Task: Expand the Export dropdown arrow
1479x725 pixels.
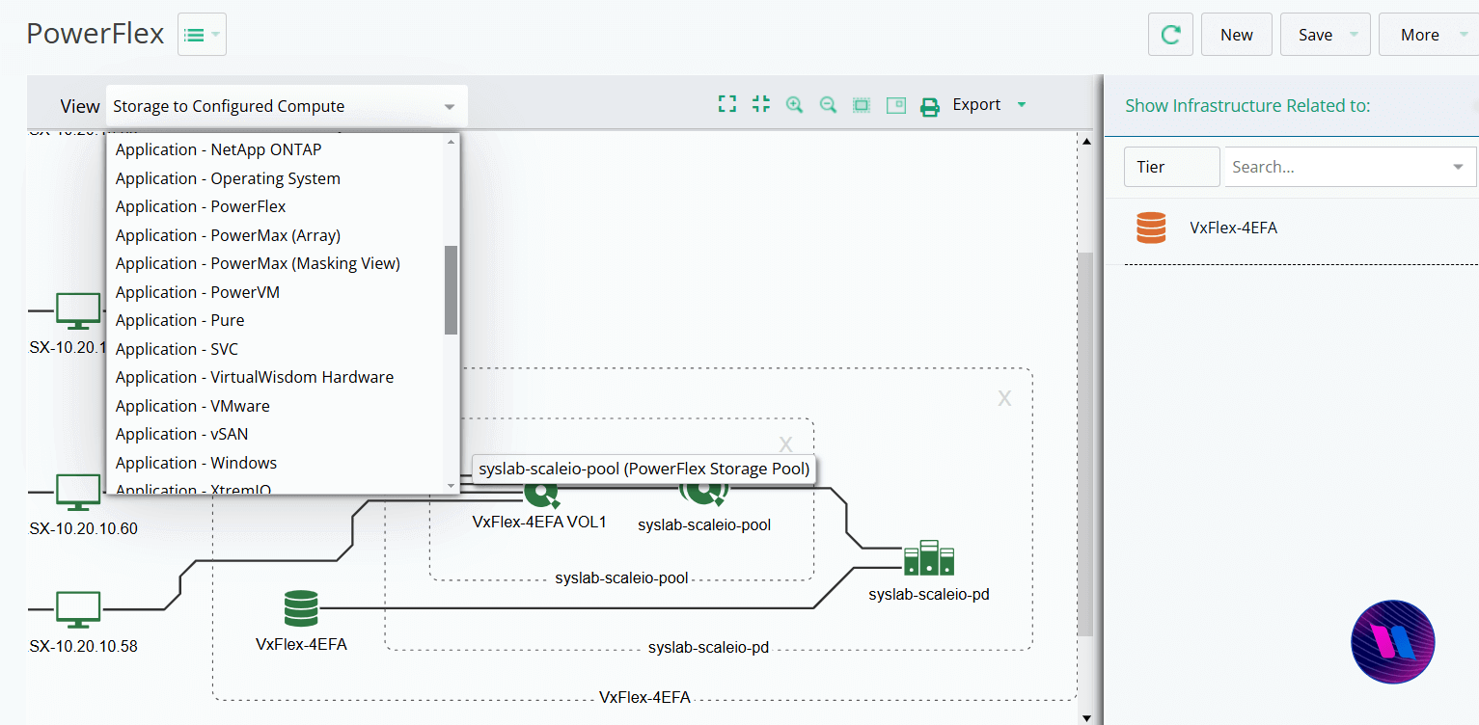Action: tap(1022, 105)
